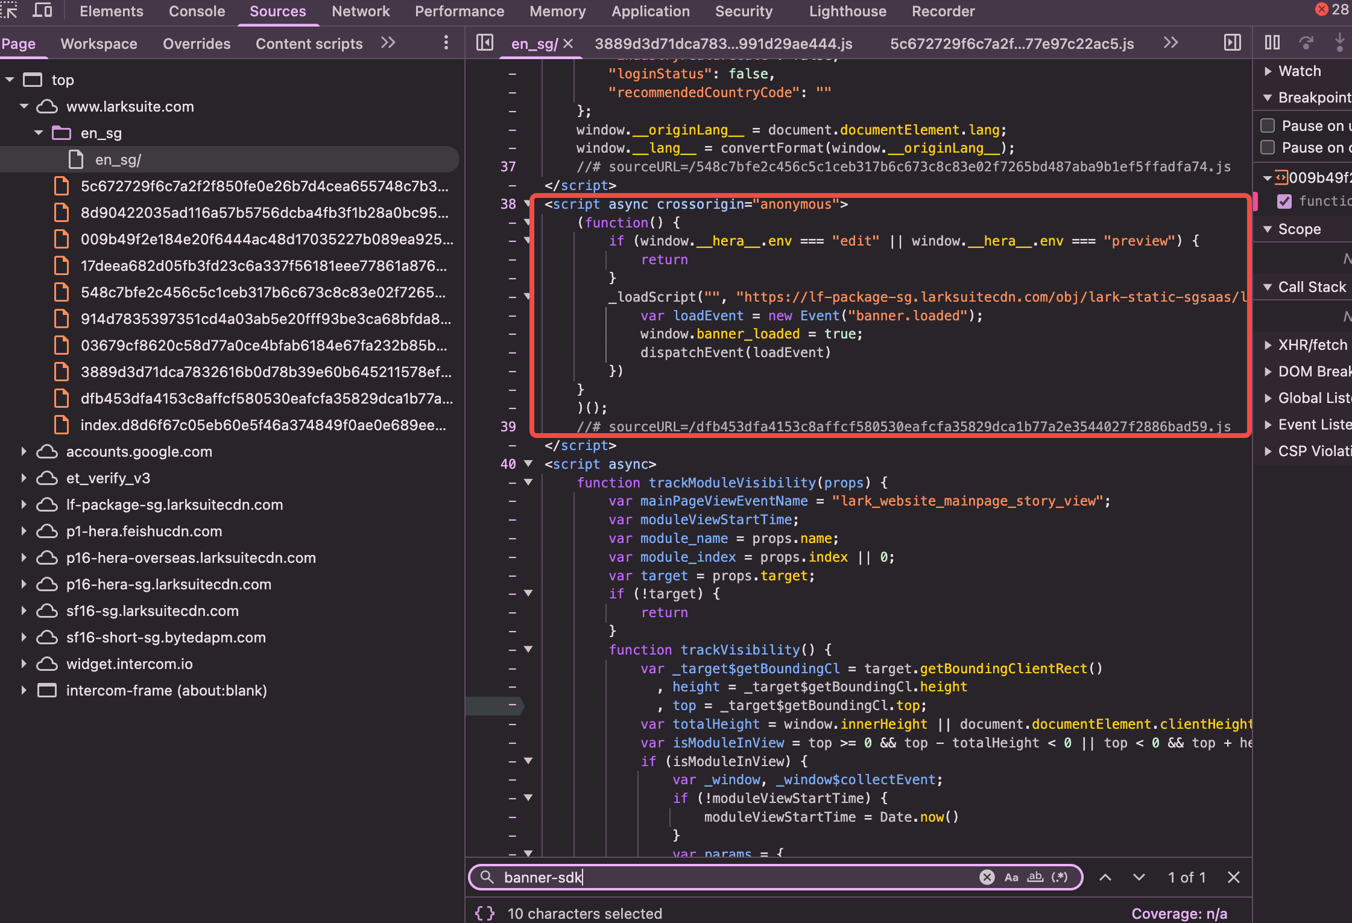Collapse the top frame tree node
1352x923 pixels.
10,80
